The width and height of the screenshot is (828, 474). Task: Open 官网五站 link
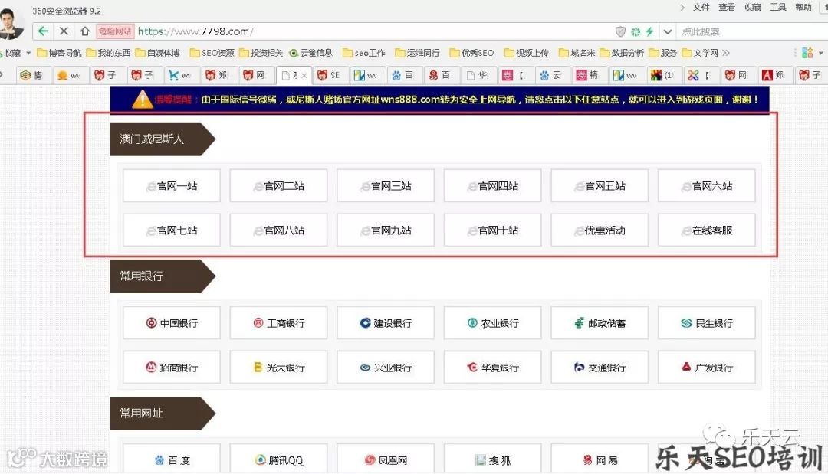click(600, 185)
